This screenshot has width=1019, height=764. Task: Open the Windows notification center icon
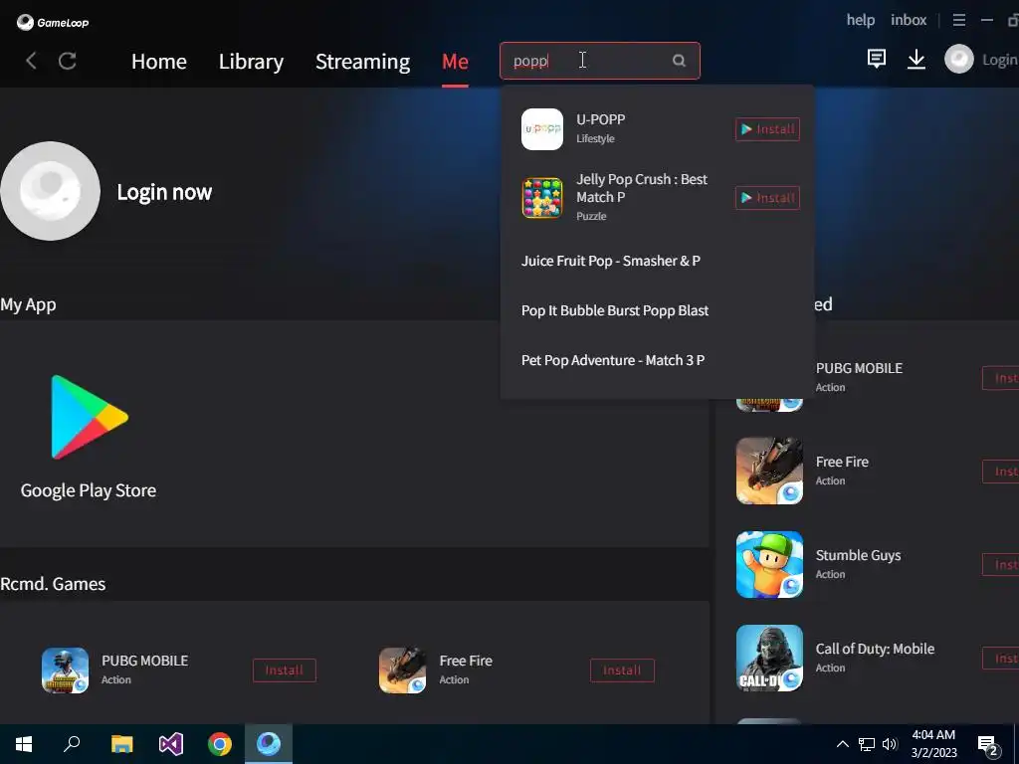coord(987,745)
